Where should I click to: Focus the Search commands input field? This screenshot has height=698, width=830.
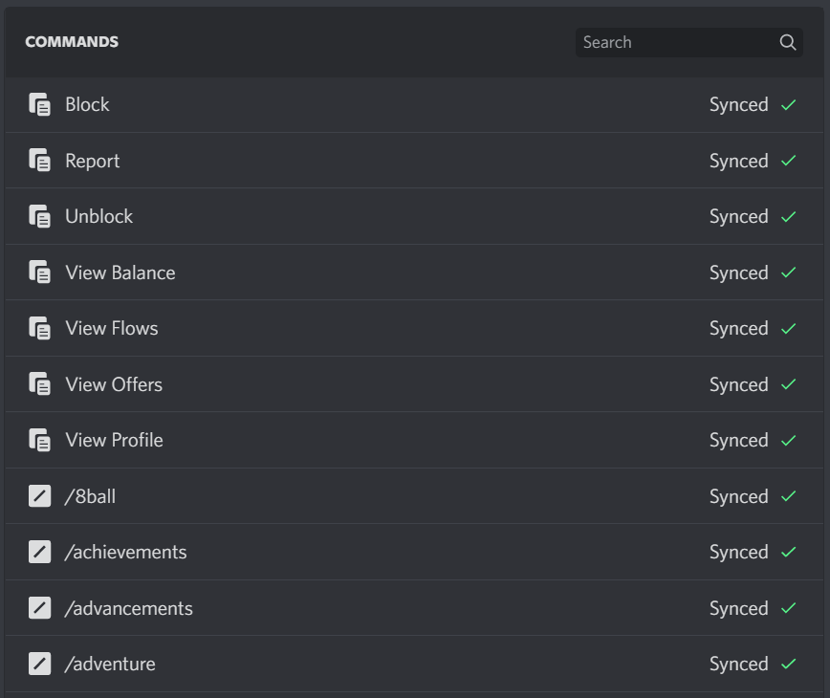[x=674, y=42]
